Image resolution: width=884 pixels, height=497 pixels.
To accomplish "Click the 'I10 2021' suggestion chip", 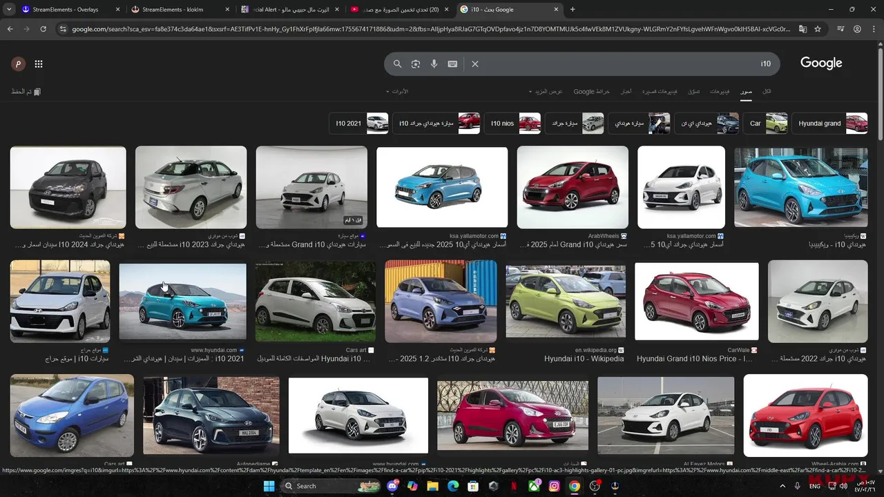I will (358, 124).
